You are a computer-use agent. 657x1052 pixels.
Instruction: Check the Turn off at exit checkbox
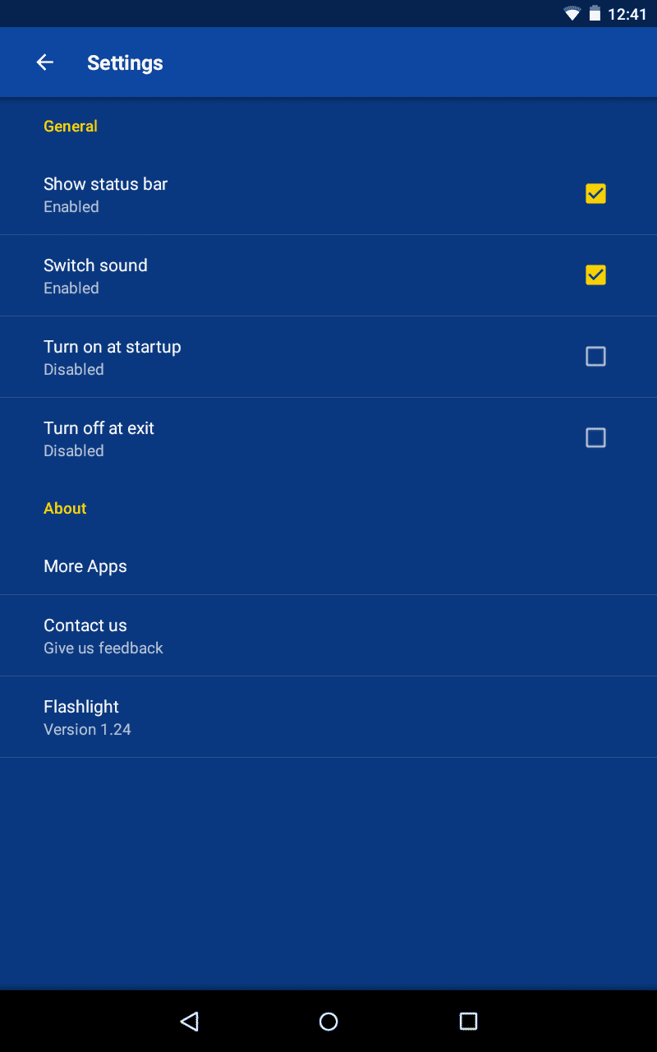(595, 438)
